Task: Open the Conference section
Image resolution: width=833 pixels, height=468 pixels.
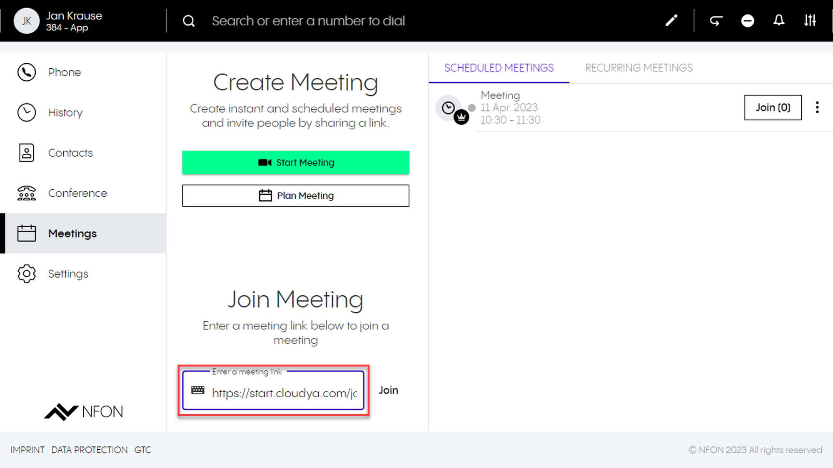Action: (x=77, y=193)
